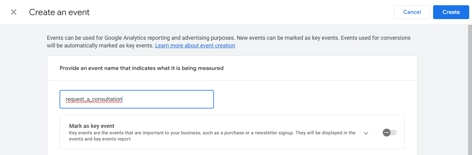This screenshot has height=155, width=472.
Task: Click the Mark as key event heading
Action: [x=92, y=126]
